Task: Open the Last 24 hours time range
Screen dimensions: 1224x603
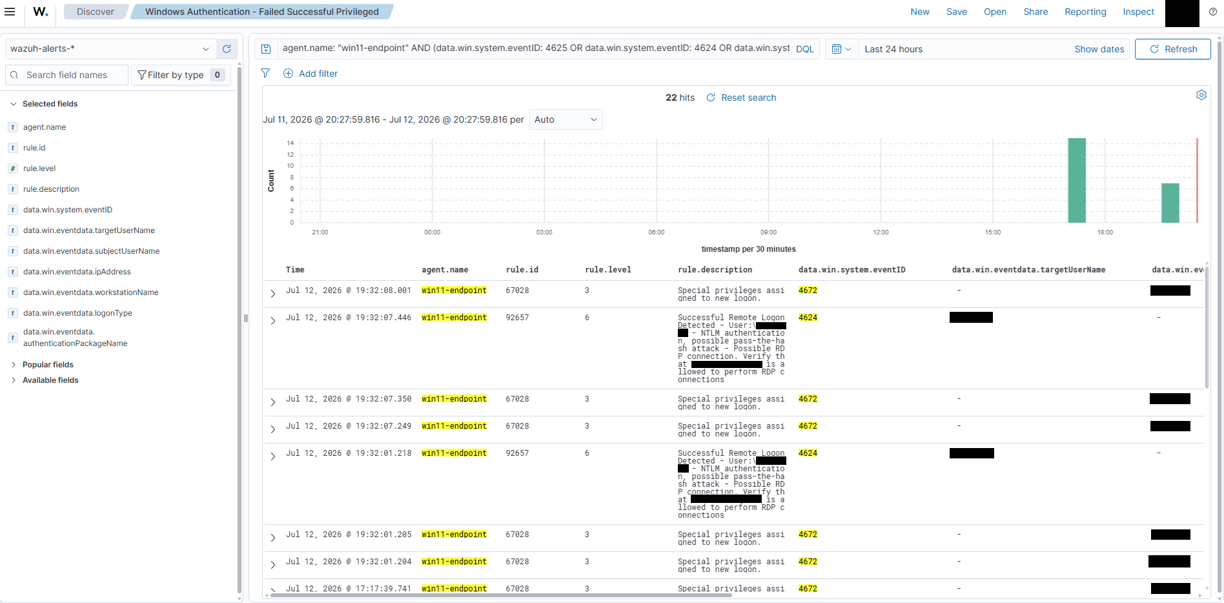Action: pos(893,49)
